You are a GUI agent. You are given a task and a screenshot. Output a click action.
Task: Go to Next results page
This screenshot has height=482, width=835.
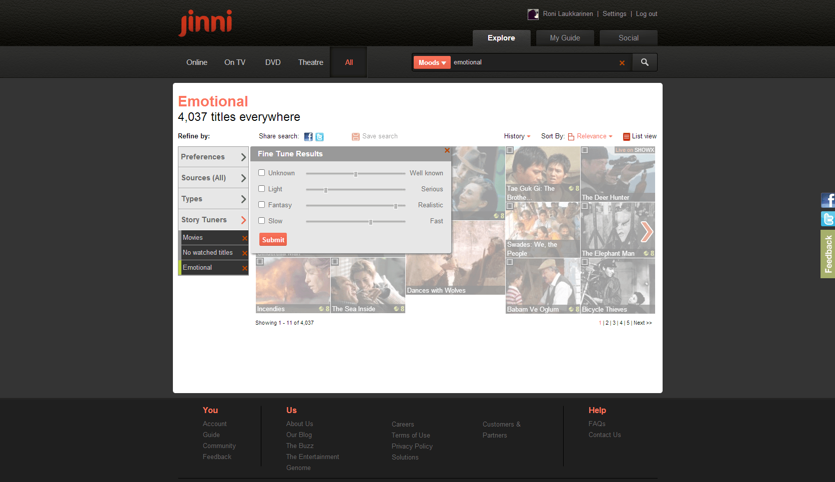tap(643, 323)
